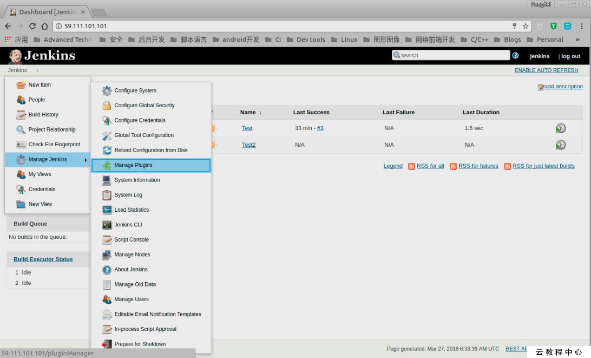
Task: Bookmark this page with star icon
Action: tap(526, 26)
